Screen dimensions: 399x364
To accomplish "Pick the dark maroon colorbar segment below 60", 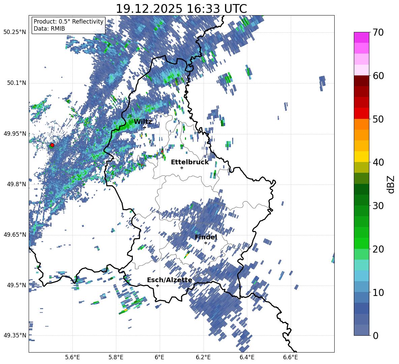I will [x=362, y=81].
